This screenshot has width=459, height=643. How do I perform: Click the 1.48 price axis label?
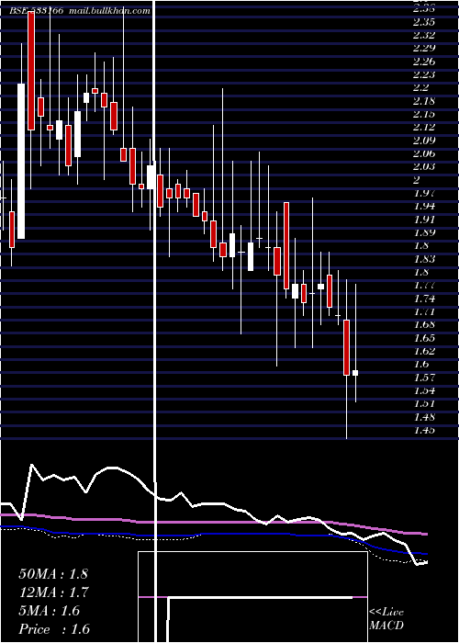(x=424, y=417)
